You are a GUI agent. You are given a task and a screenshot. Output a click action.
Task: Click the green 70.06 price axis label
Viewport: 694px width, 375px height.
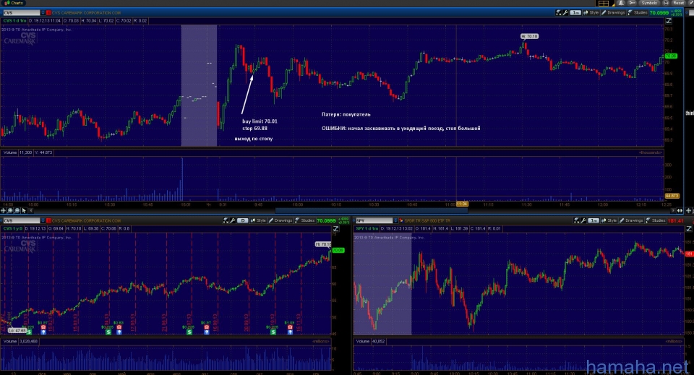(671, 56)
